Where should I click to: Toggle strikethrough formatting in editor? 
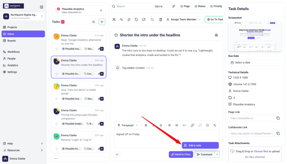pyautogui.click(x=161, y=125)
